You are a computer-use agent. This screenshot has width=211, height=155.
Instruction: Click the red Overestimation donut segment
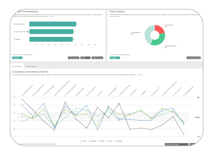coord(159,28)
